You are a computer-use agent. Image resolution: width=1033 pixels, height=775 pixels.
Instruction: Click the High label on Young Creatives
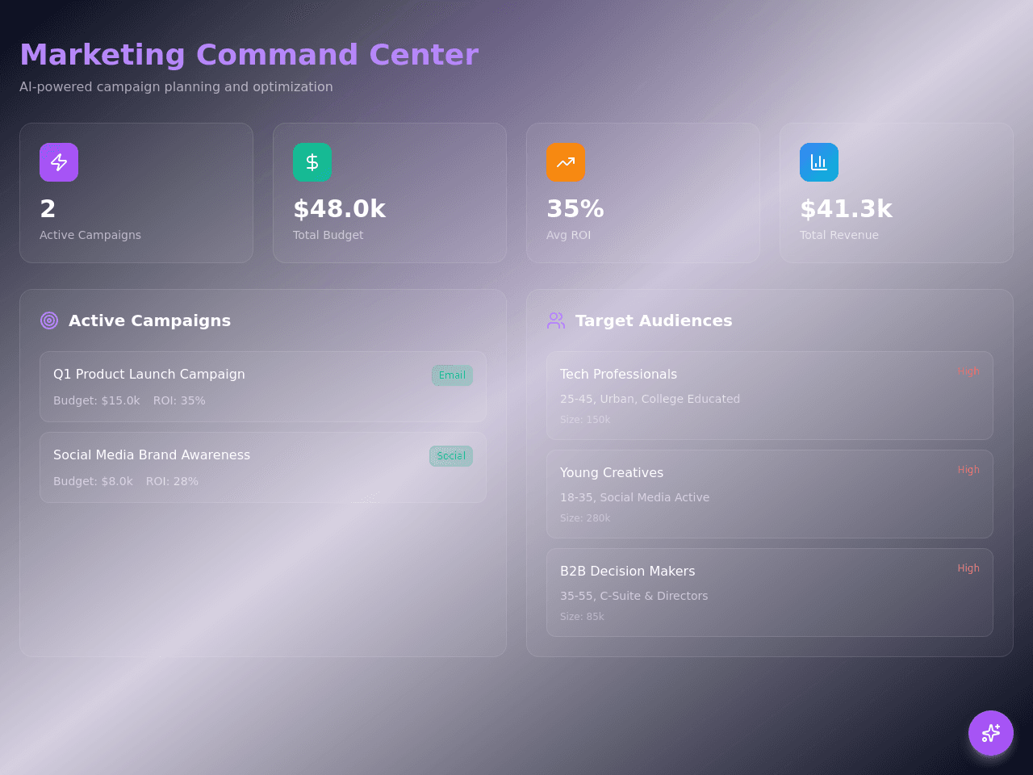[x=968, y=470]
